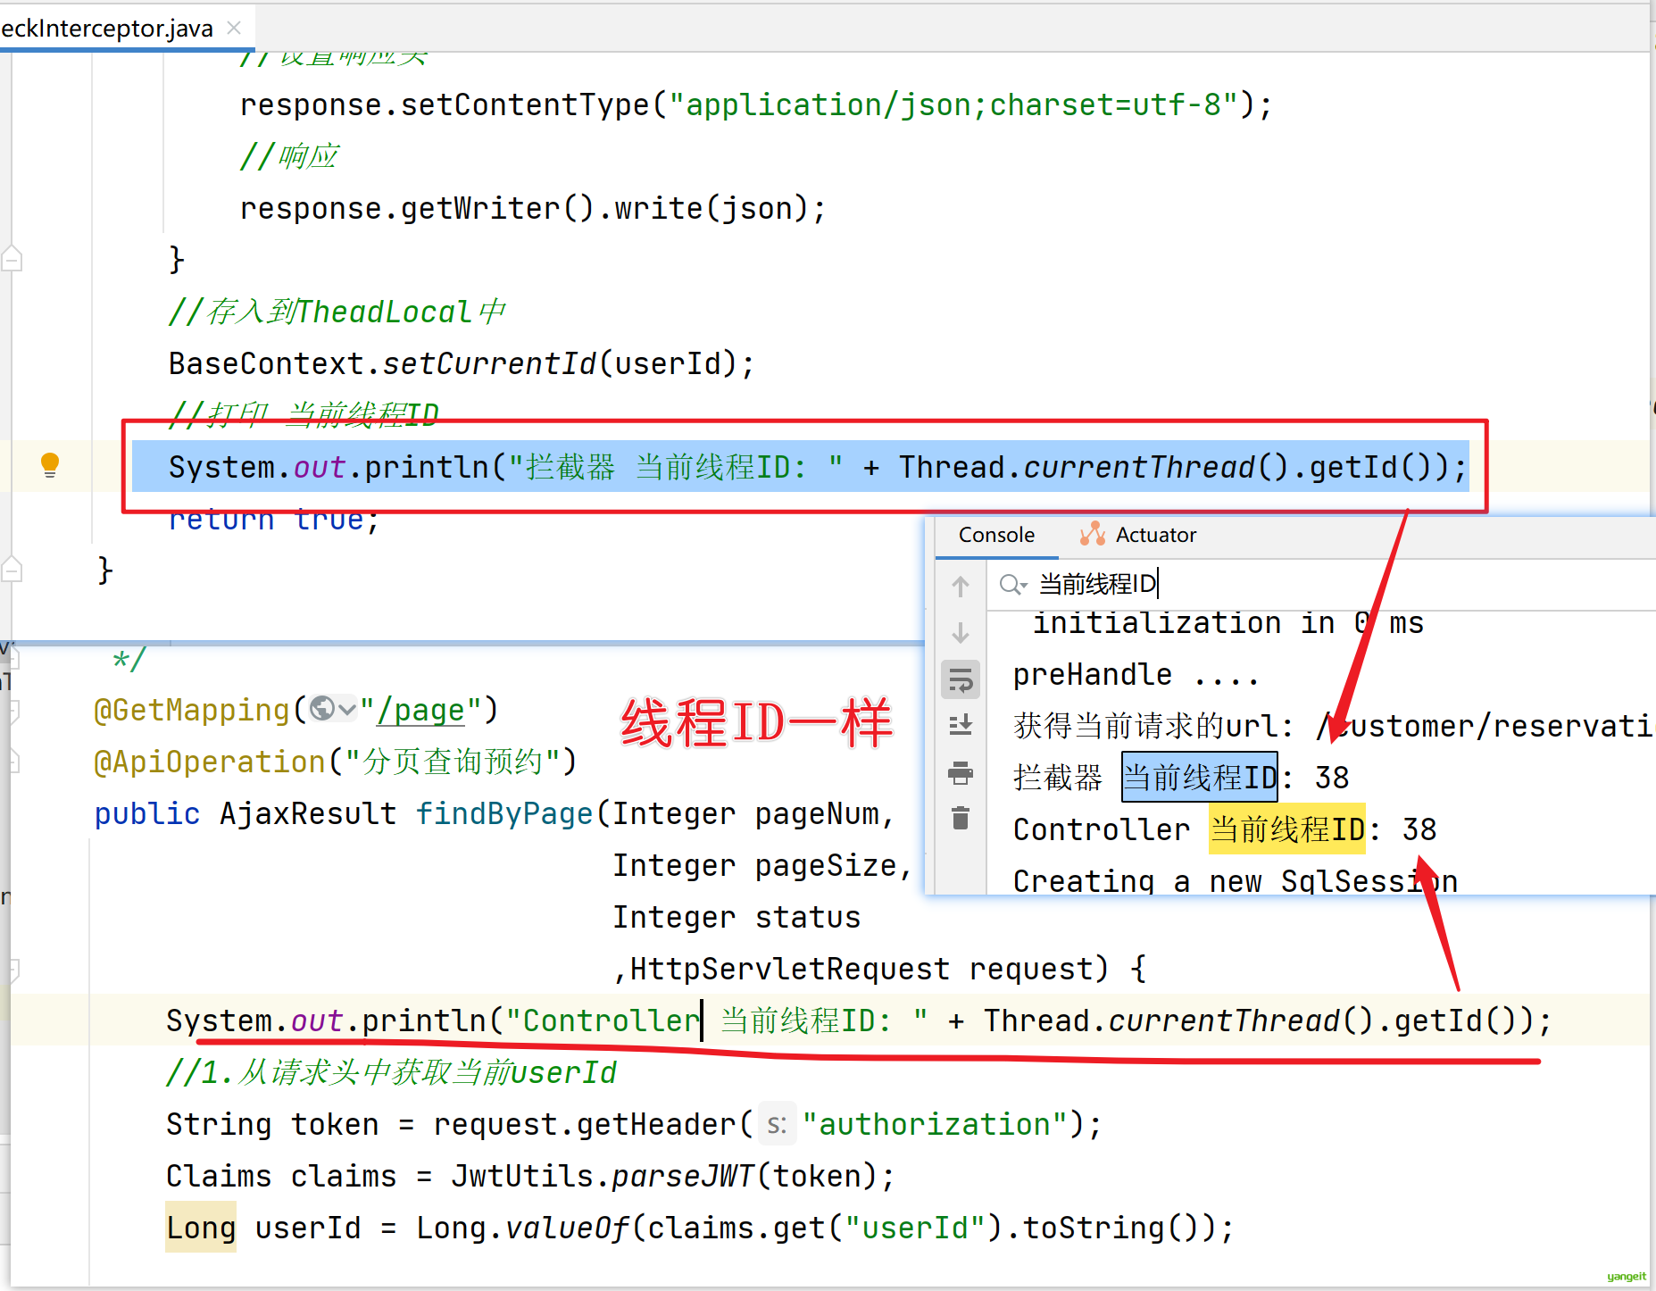The image size is (1656, 1291).
Task: Click the findByPage method name
Action: (504, 813)
